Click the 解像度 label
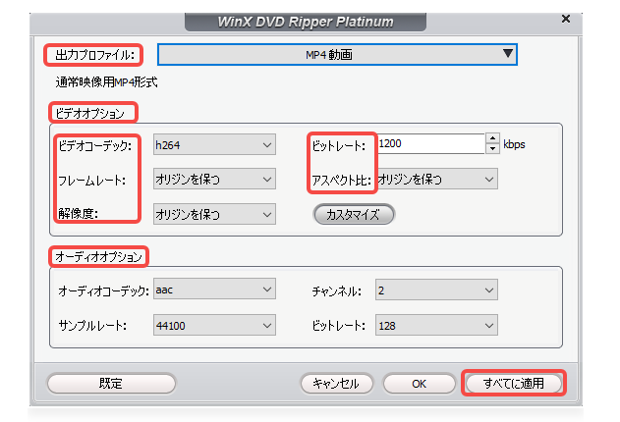This screenshot has height=422, width=620. coord(78,214)
